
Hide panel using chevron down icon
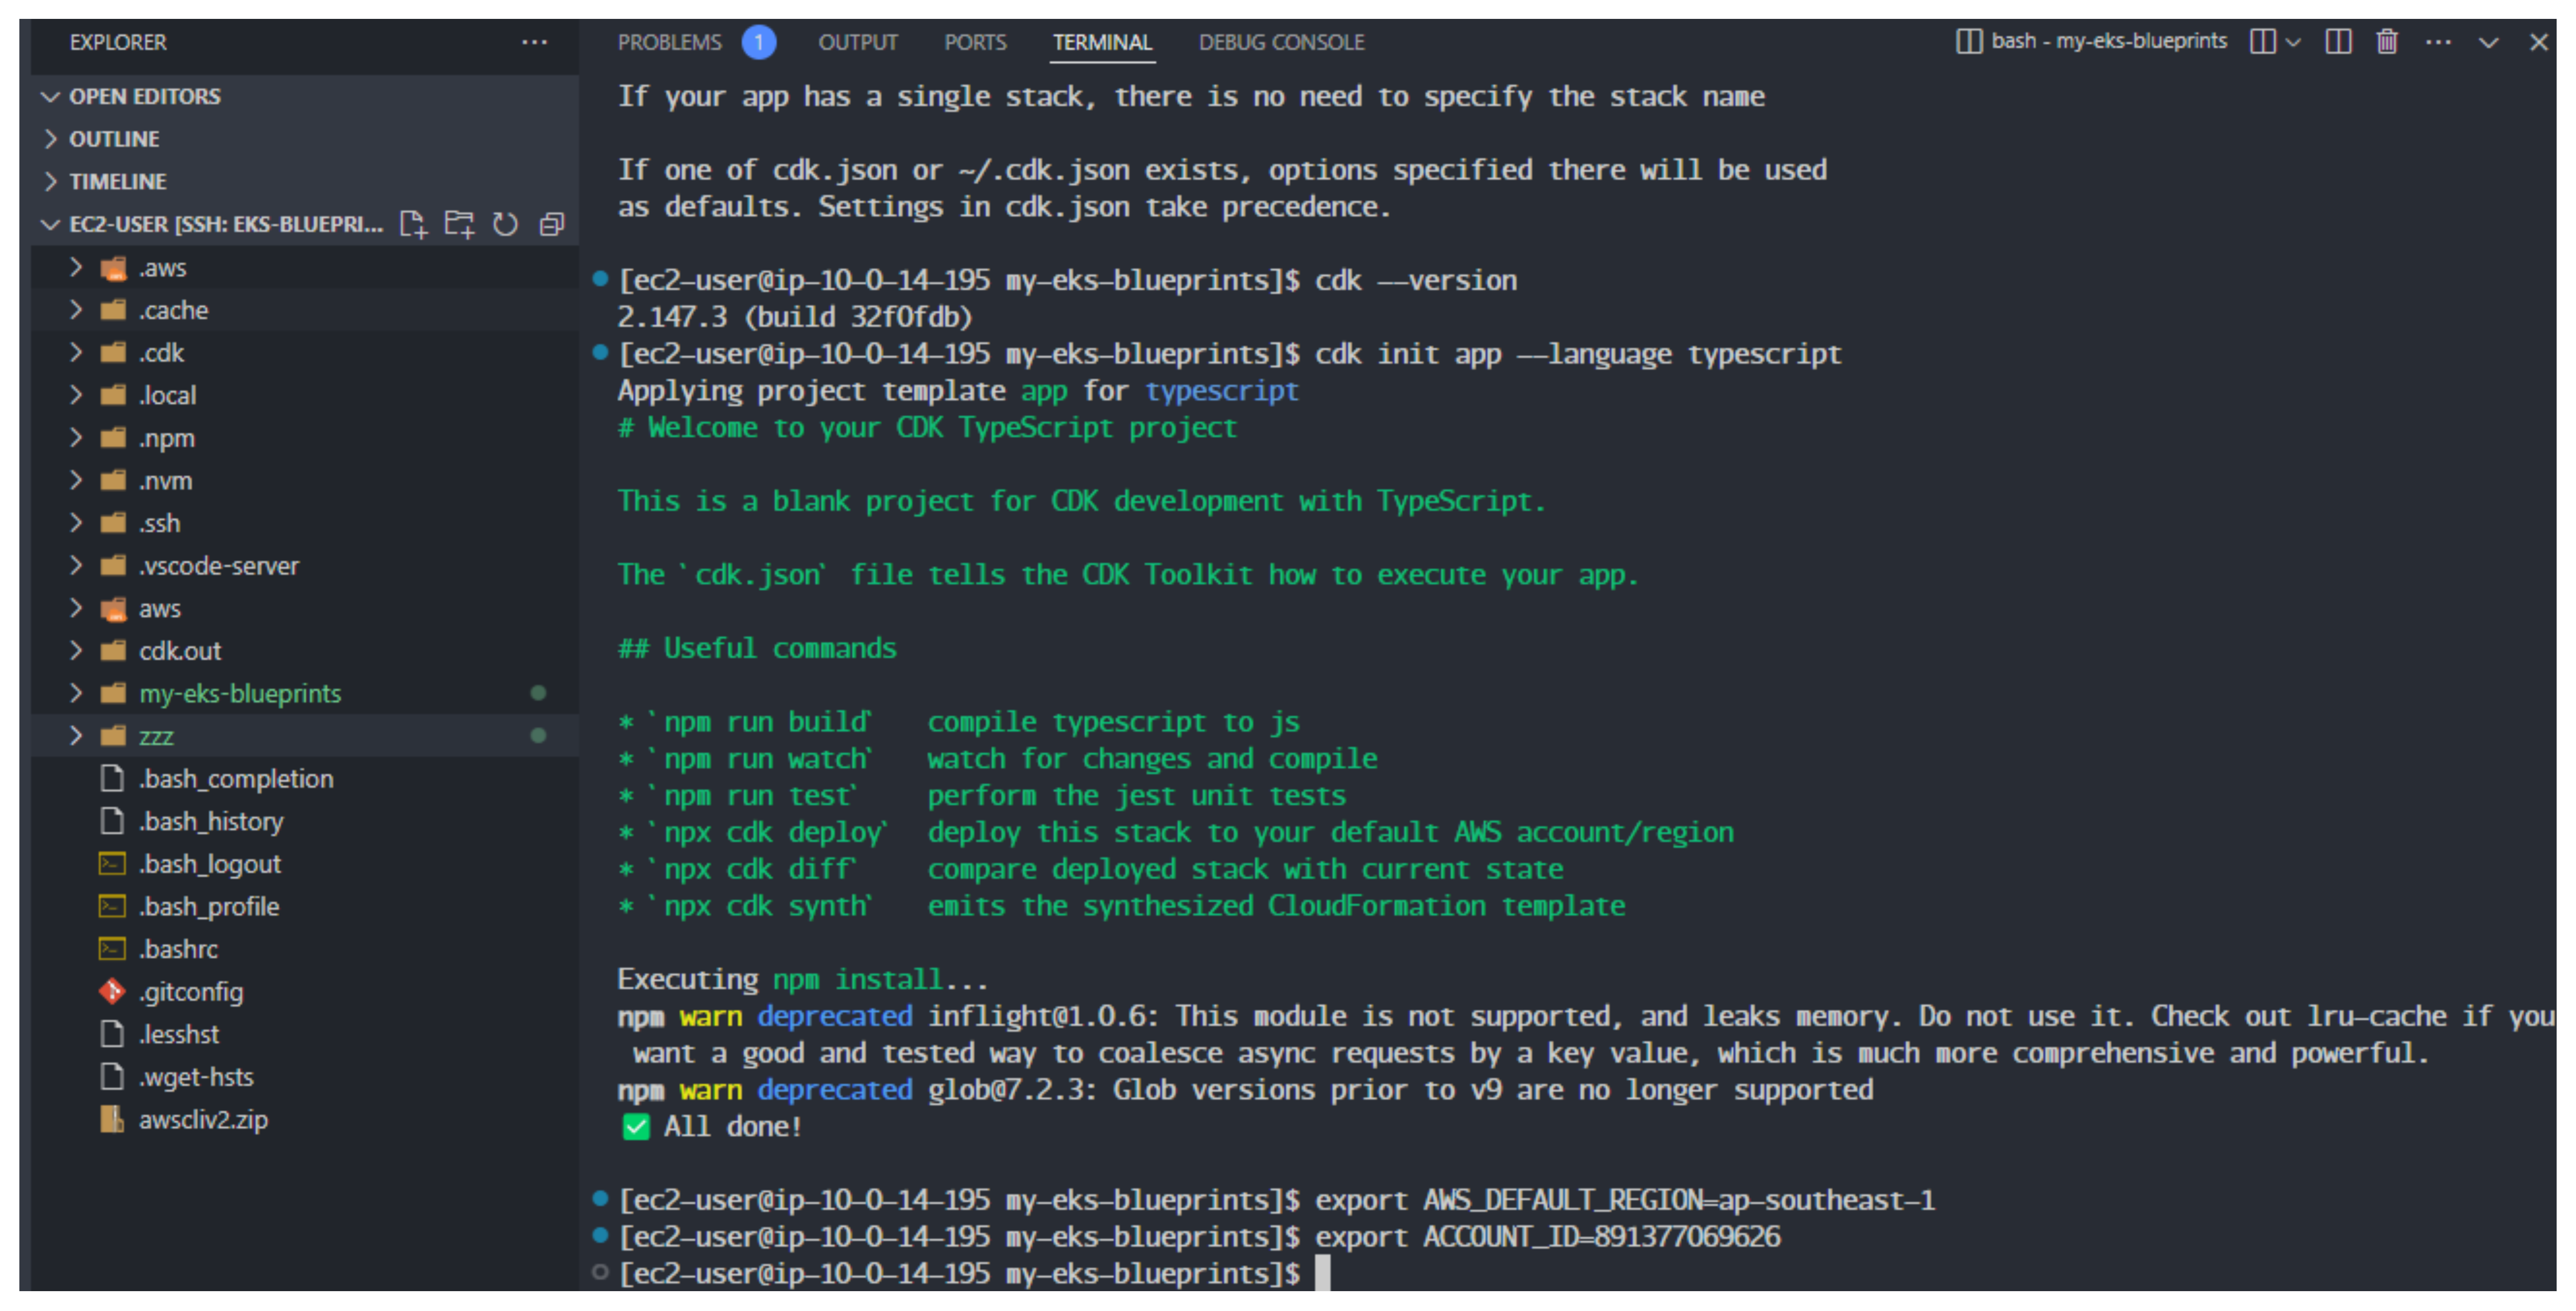[x=2488, y=42]
